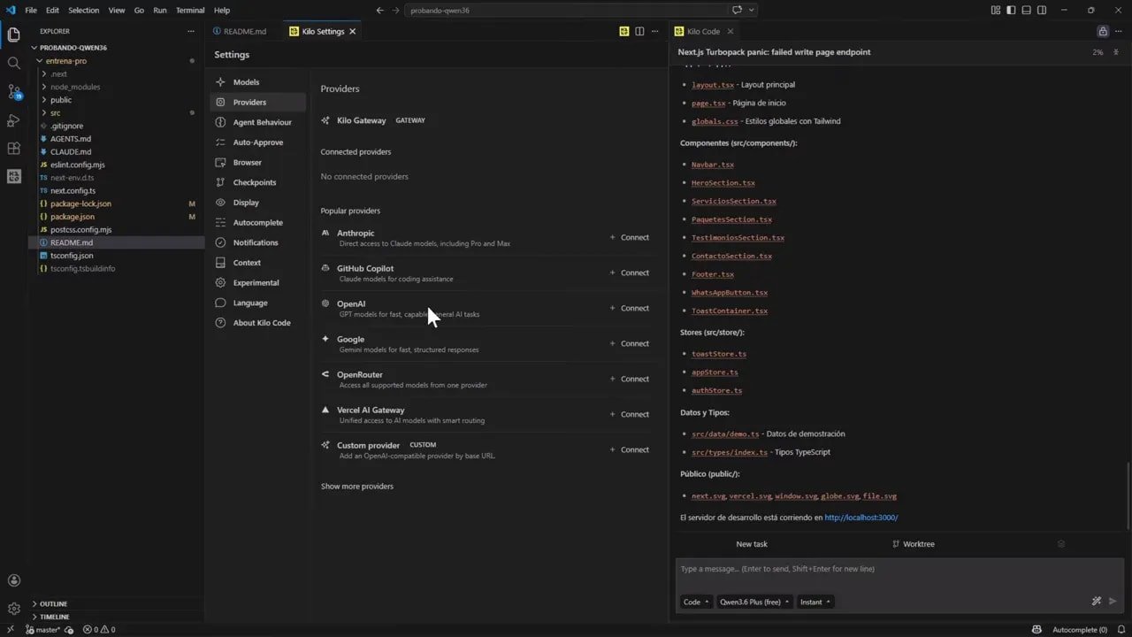Select Agent Behaviour settings section
This screenshot has height=637, width=1132.
click(x=258, y=122)
